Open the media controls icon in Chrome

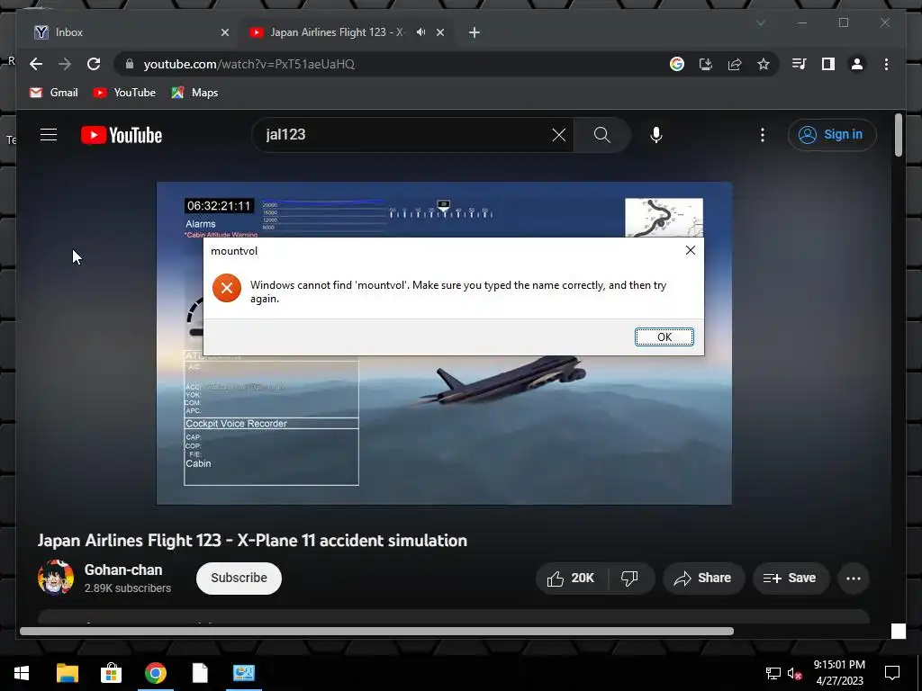[x=799, y=64]
